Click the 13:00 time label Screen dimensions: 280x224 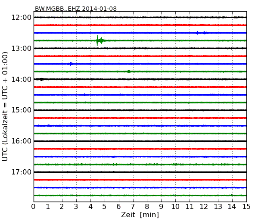tap(22, 48)
